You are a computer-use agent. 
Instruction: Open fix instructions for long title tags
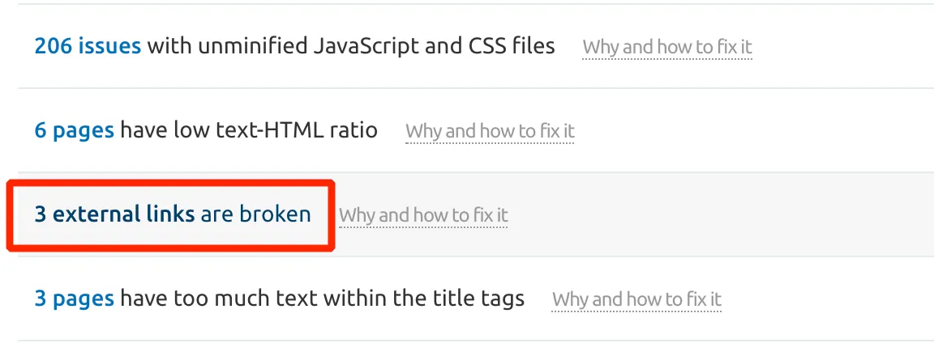(x=636, y=299)
